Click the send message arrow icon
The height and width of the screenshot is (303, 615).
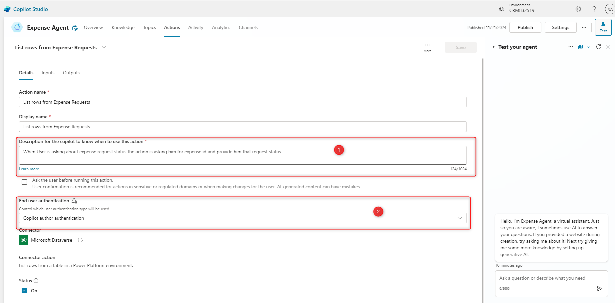(x=599, y=289)
